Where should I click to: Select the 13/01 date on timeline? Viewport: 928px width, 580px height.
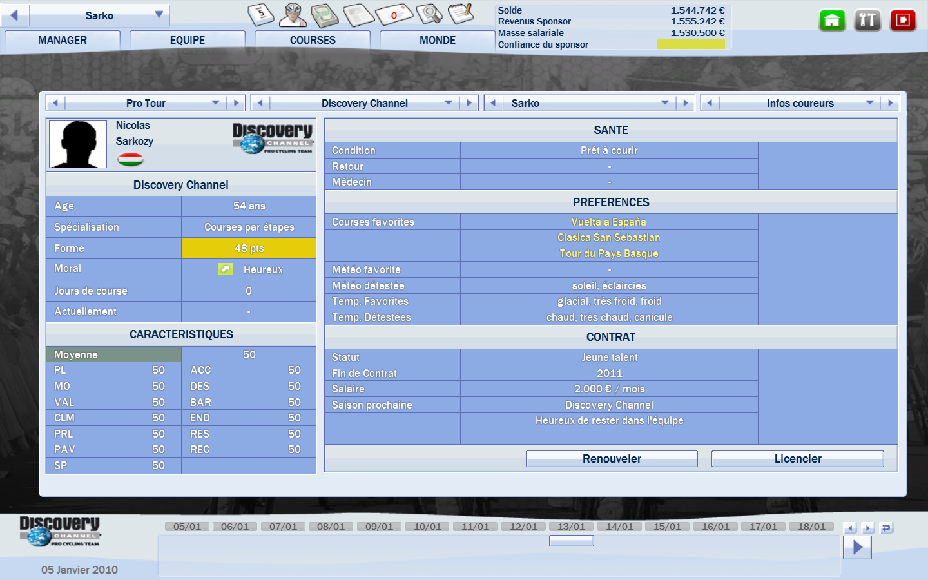(571, 527)
